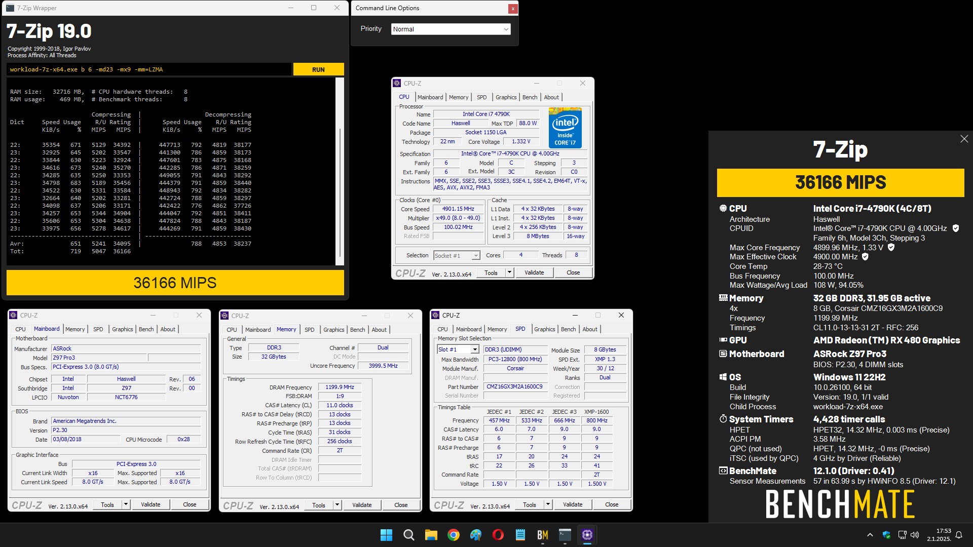Click the 7-Zip output vertical scrollbar
The image size is (973, 547).
pyautogui.click(x=340, y=171)
